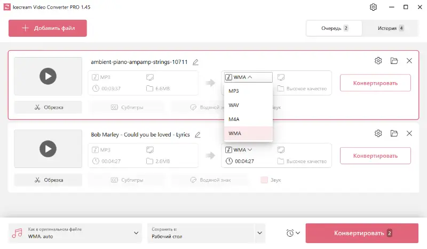Choose M4A in the format list
Viewport: 427px width, 249px height.
point(248,119)
